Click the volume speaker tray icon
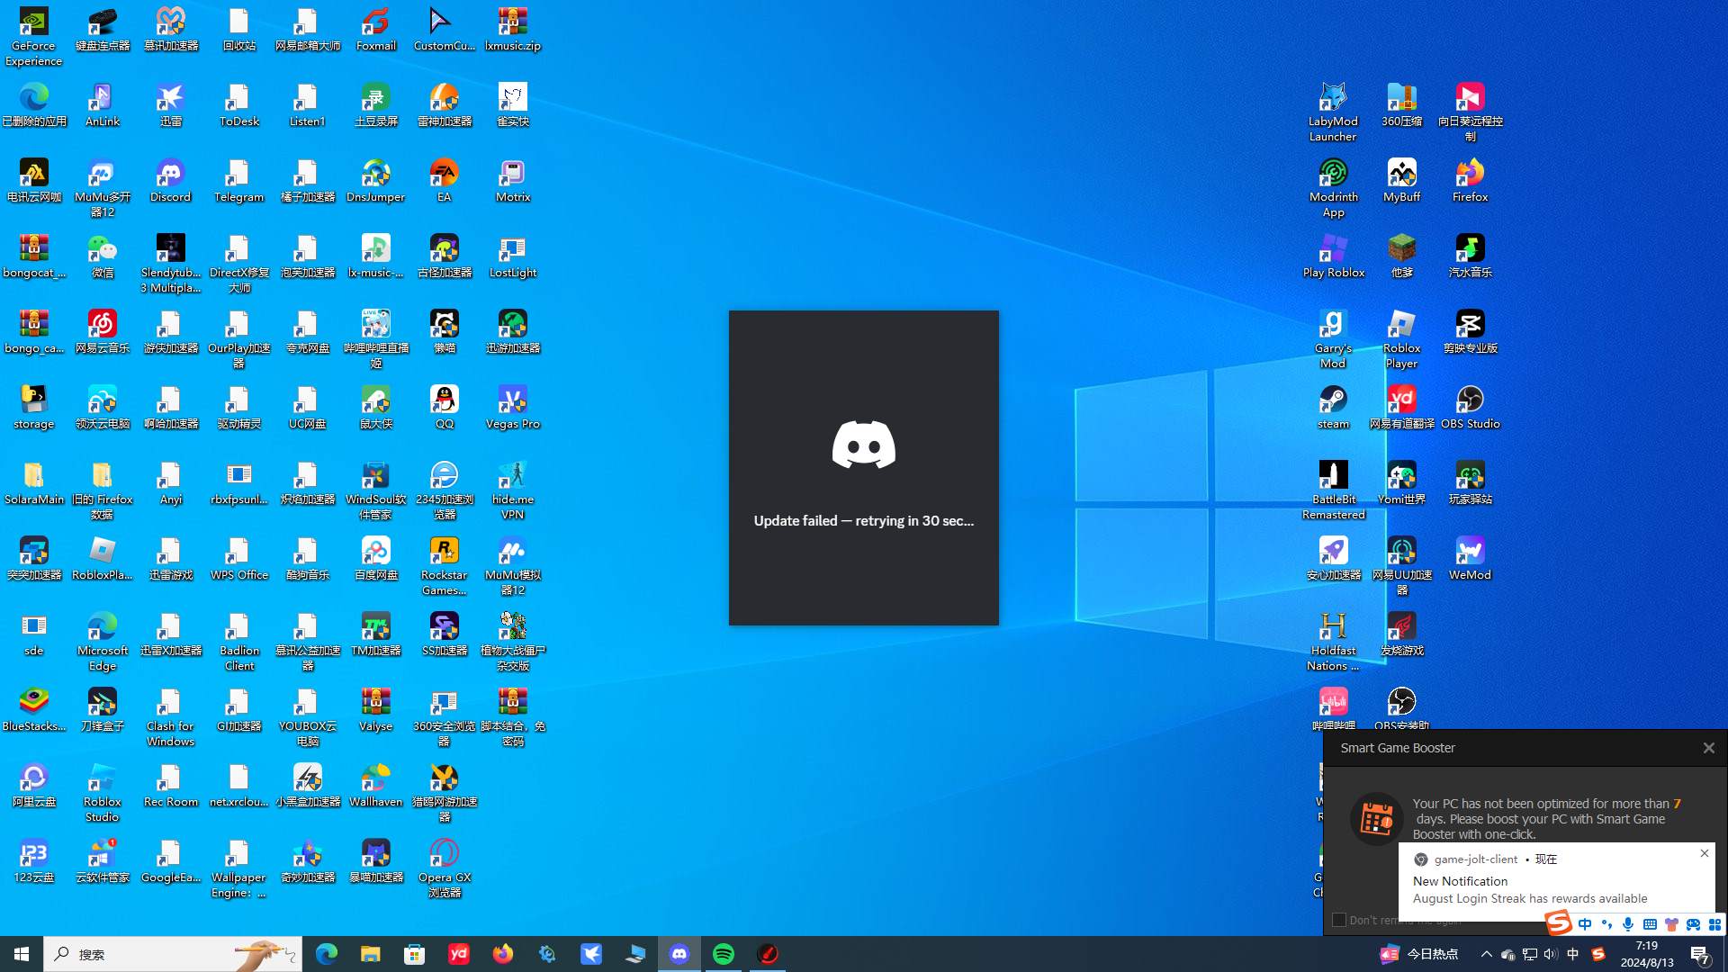Viewport: 1728px width, 972px height. tap(1551, 954)
